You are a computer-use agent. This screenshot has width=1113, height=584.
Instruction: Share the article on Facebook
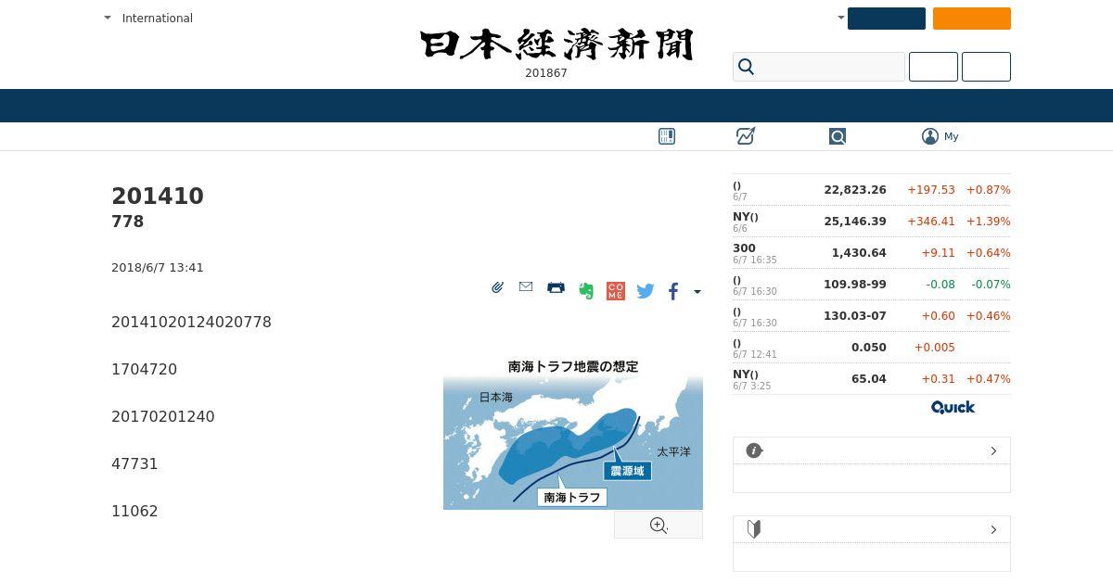(673, 291)
